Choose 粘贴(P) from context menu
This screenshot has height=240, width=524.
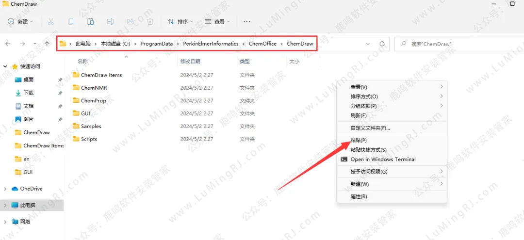point(392,141)
